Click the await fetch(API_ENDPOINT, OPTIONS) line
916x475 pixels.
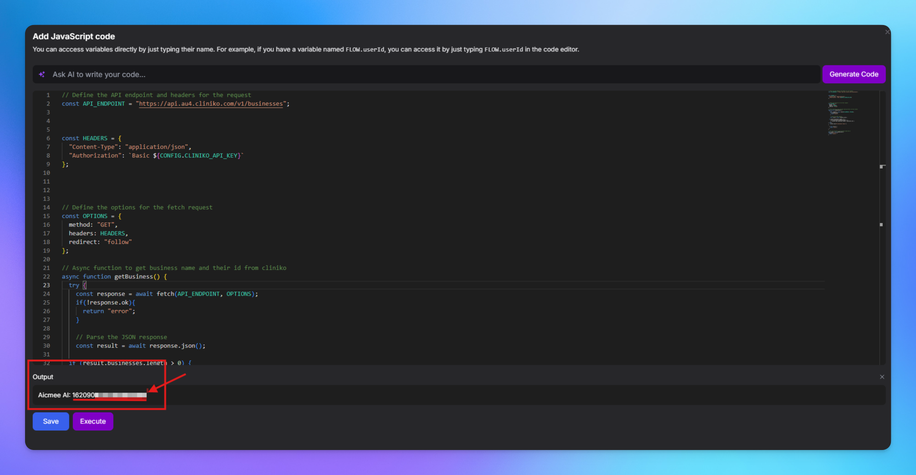(x=167, y=294)
